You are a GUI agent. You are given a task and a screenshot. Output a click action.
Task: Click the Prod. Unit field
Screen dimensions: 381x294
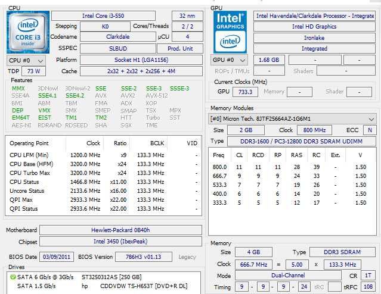coord(180,49)
